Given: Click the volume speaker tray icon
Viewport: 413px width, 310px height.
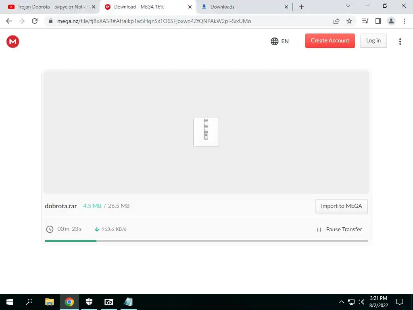Looking at the screenshot, I should pos(361,302).
